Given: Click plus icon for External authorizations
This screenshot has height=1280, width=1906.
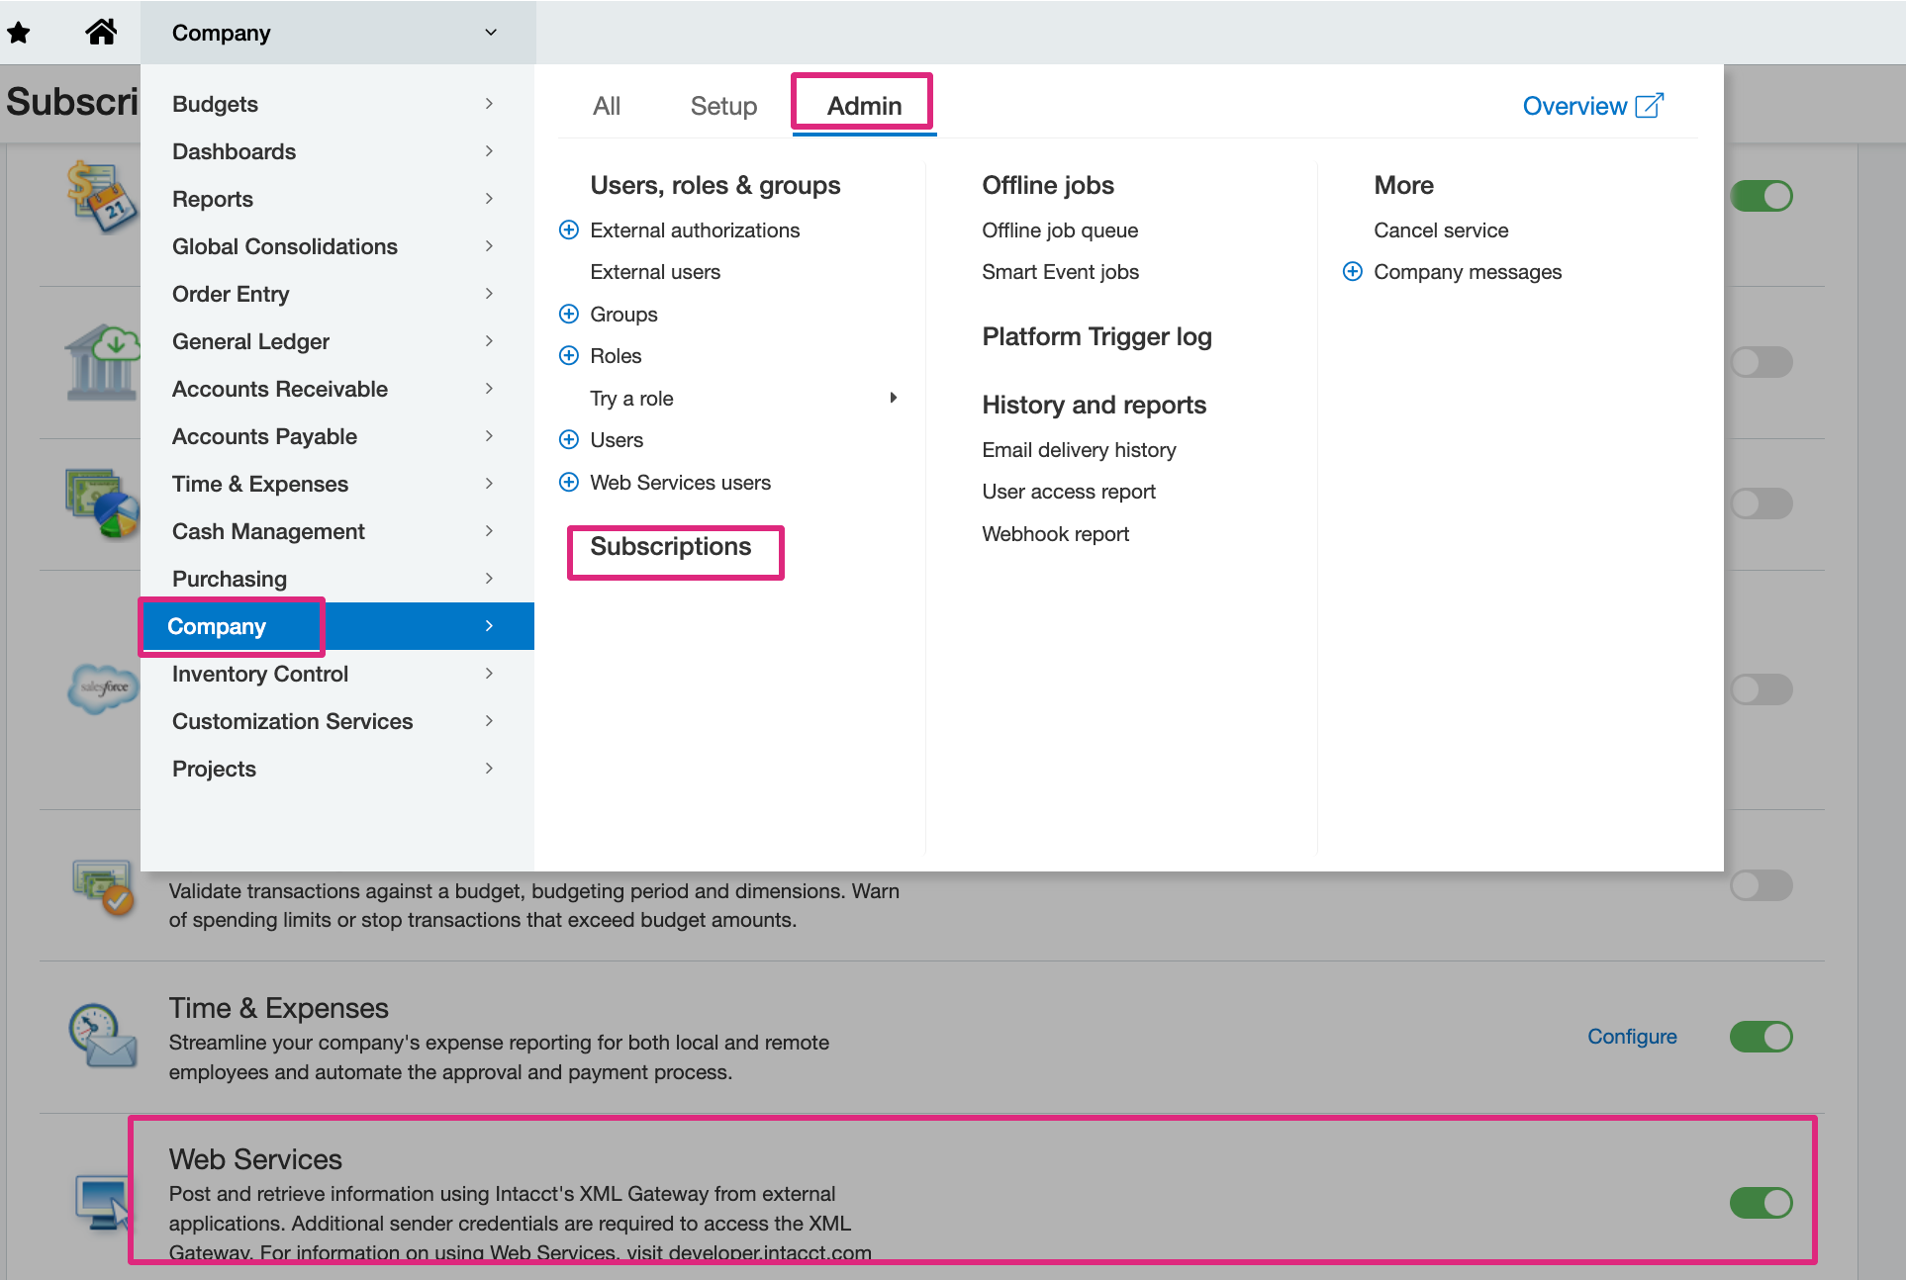Looking at the screenshot, I should point(569,230).
